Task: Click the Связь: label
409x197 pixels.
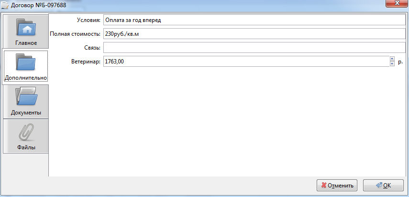Action: coord(92,48)
